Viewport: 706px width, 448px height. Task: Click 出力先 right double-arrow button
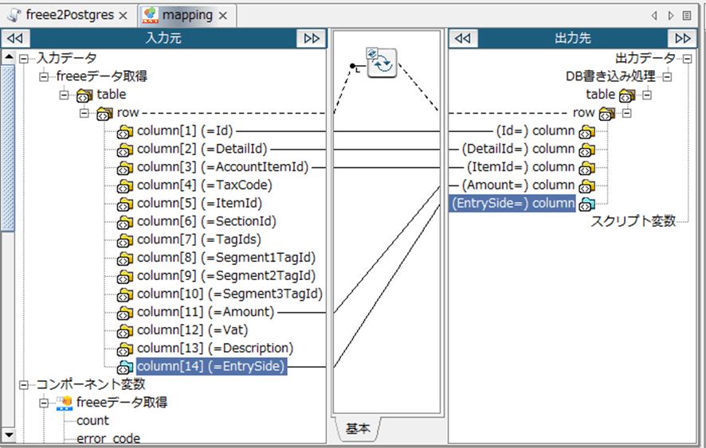pyautogui.click(x=683, y=38)
